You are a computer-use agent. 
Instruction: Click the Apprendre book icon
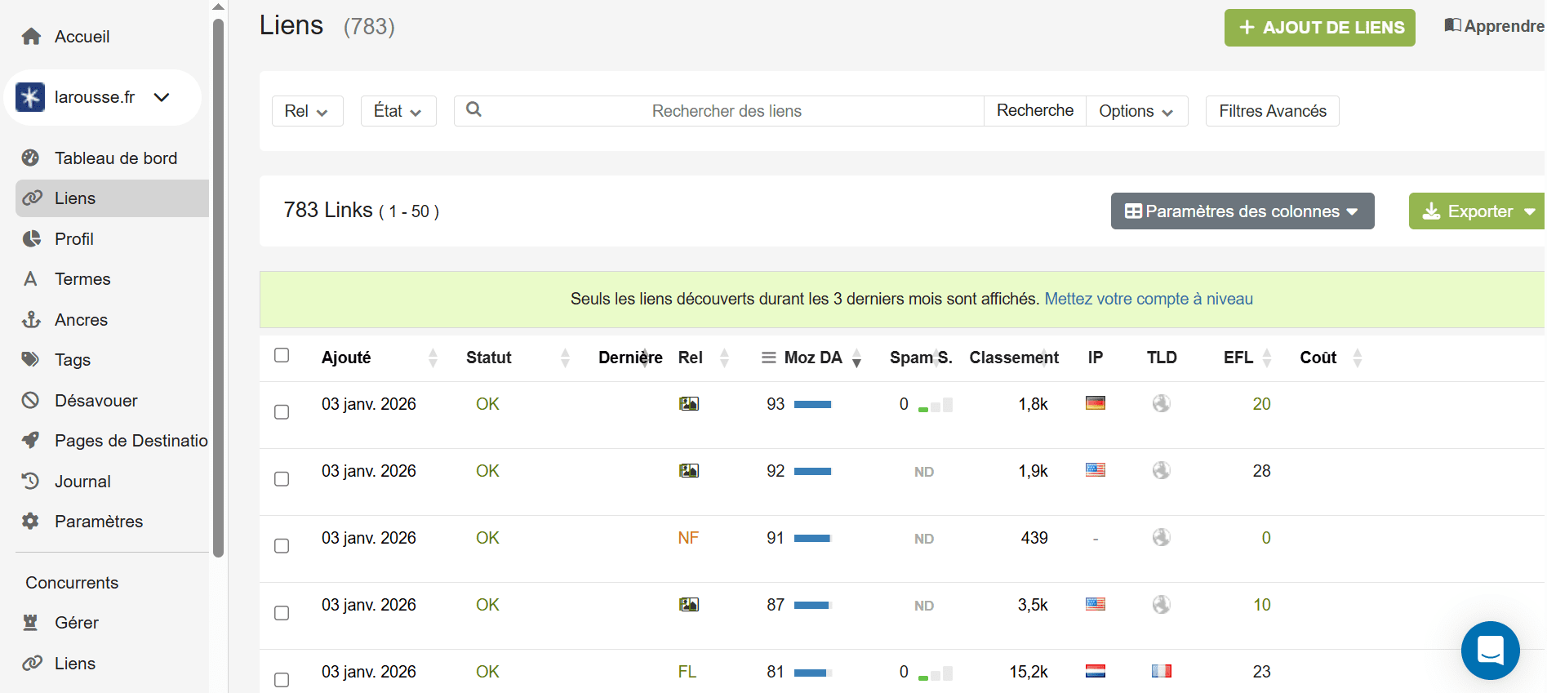pyautogui.click(x=1452, y=25)
